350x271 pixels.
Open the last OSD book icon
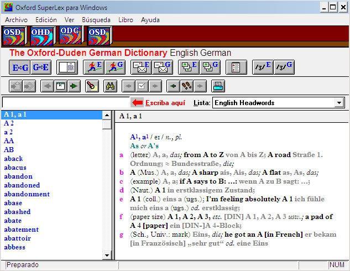[x=99, y=36]
